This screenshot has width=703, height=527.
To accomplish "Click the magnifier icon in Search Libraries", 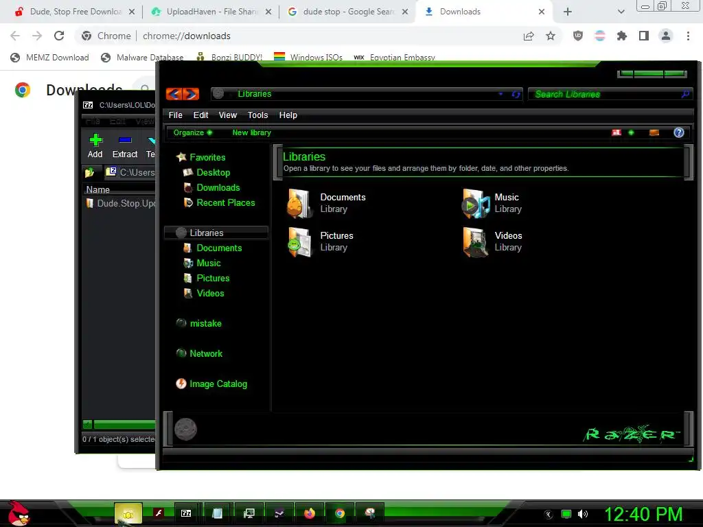I will 685,94.
